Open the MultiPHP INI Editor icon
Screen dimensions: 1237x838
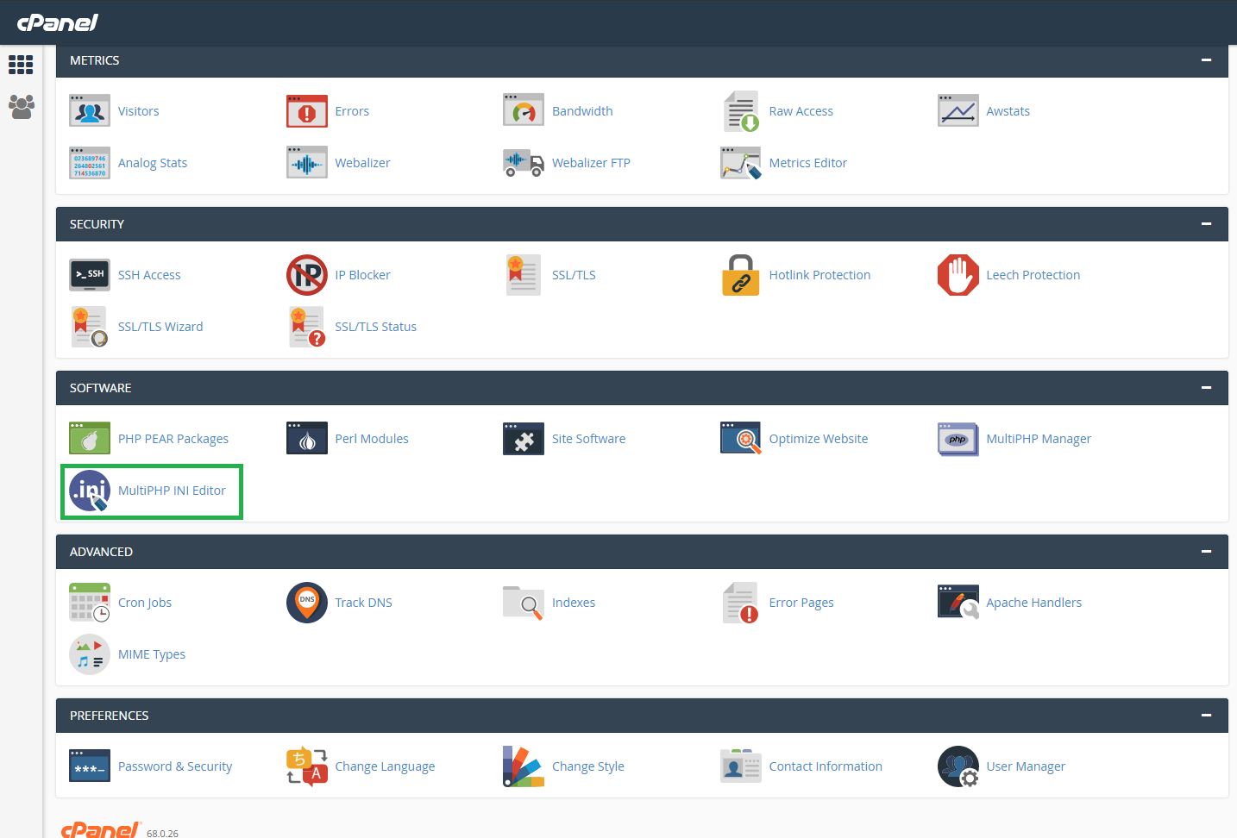pyautogui.click(x=90, y=491)
